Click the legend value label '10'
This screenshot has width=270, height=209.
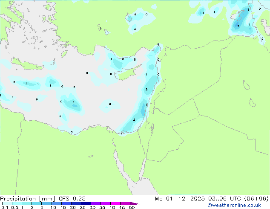[x=53, y=207]
